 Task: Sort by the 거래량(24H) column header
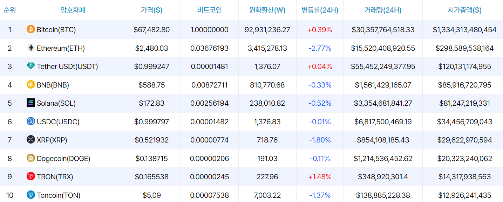tap(383, 10)
